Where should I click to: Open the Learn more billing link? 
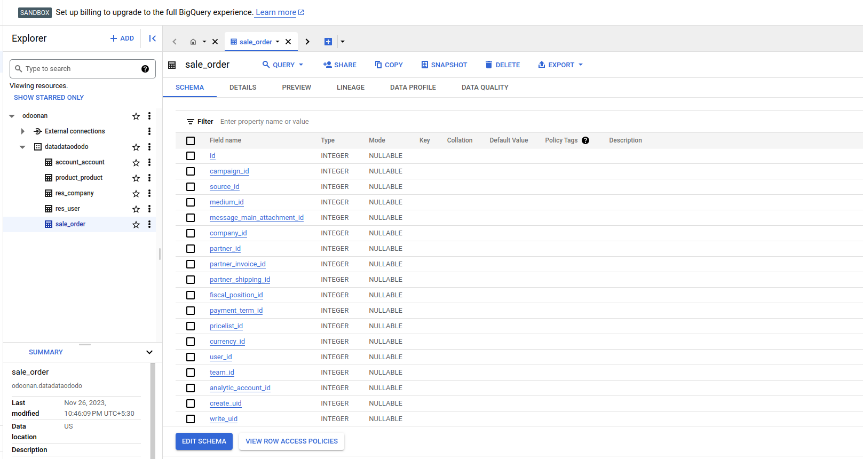tap(280, 12)
